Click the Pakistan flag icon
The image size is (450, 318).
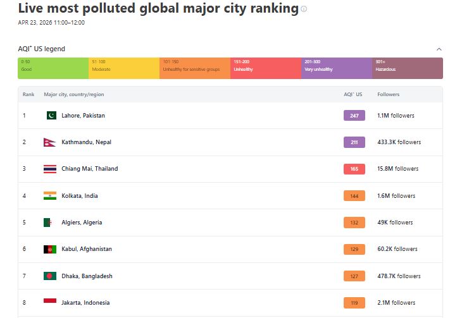coord(51,116)
